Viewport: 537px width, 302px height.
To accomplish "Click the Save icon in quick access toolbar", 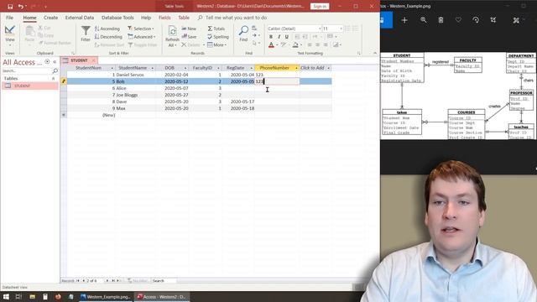I will 10,7.
